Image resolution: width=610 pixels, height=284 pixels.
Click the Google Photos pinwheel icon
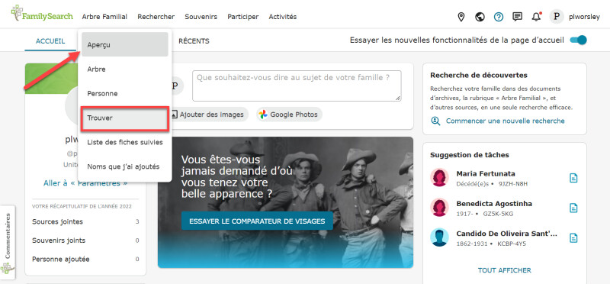click(x=263, y=115)
